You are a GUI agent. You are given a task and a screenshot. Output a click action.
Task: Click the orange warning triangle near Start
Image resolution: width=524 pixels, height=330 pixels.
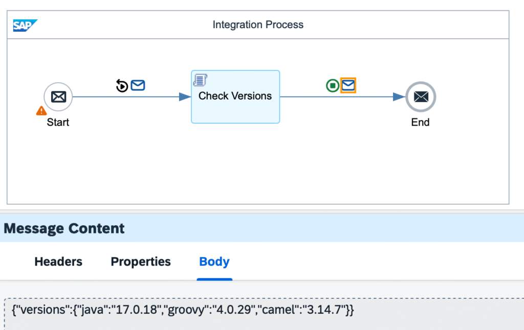41,110
